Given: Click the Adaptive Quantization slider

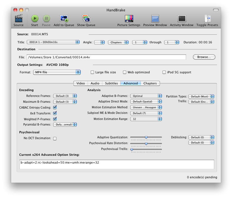Looking at the screenshot, I should point(146,137).
